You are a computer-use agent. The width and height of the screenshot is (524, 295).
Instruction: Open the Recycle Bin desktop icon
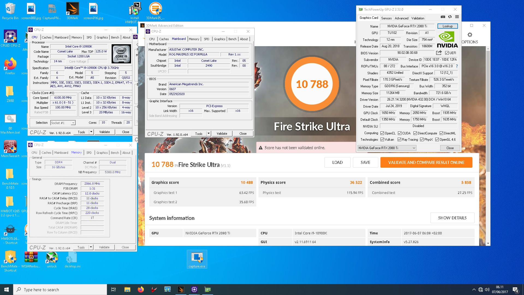(x=10, y=11)
